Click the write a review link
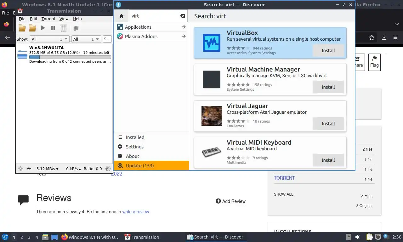The height and width of the screenshot is (242, 403). click(x=136, y=212)
